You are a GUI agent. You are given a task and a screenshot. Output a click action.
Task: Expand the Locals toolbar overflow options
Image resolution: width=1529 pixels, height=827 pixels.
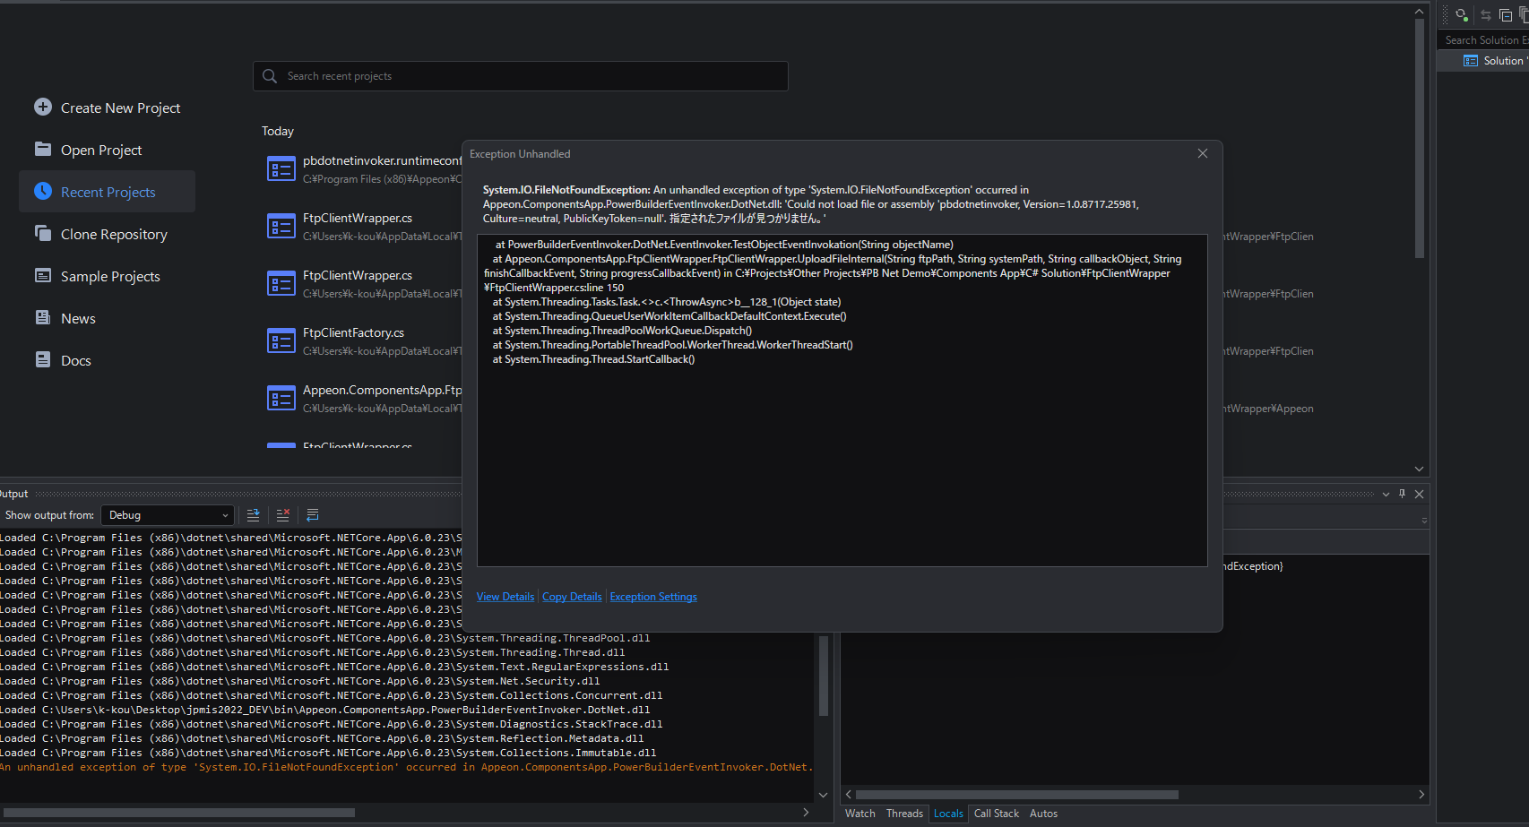pos(1424,521)
